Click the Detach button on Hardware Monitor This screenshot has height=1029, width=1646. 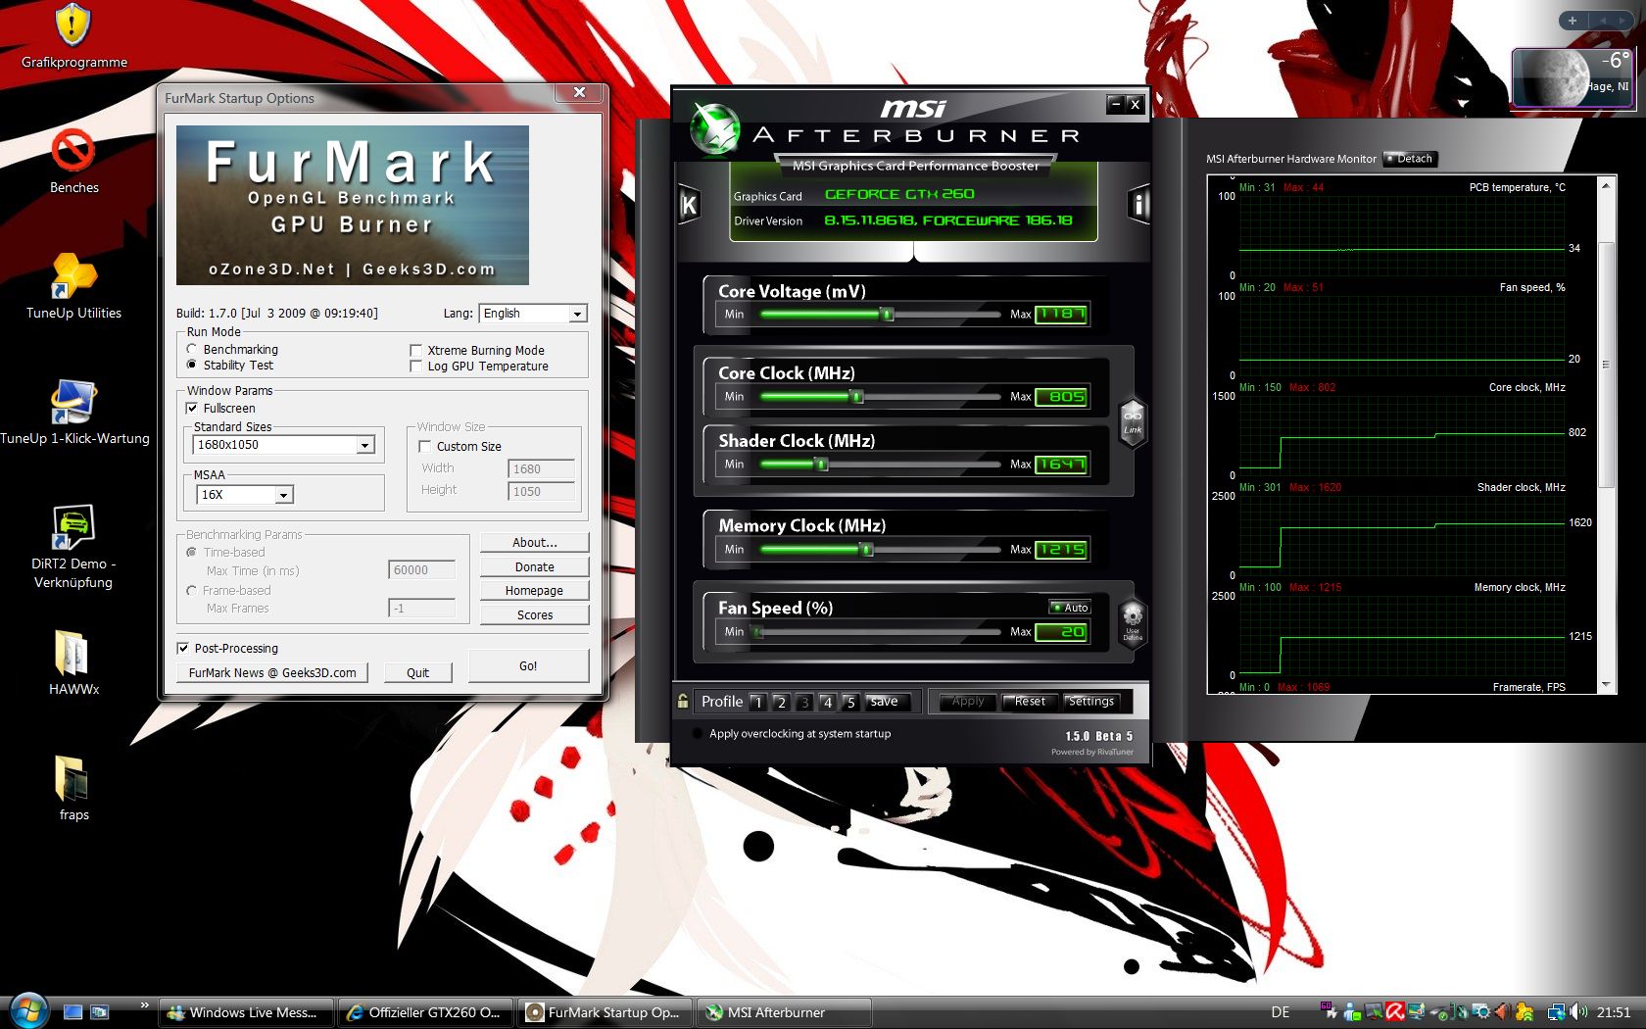(x=1410, y=159)
